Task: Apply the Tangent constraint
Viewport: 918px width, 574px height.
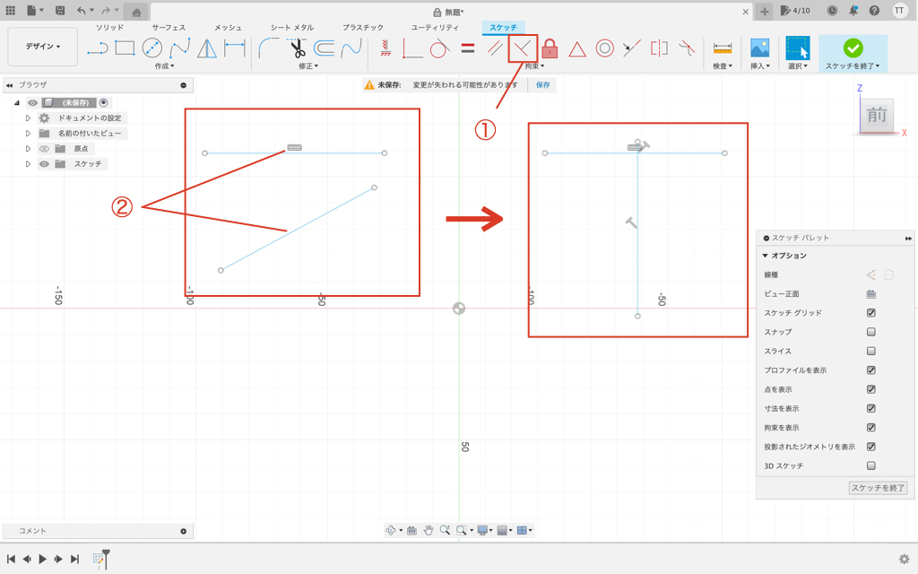Action: pos(439,48)
